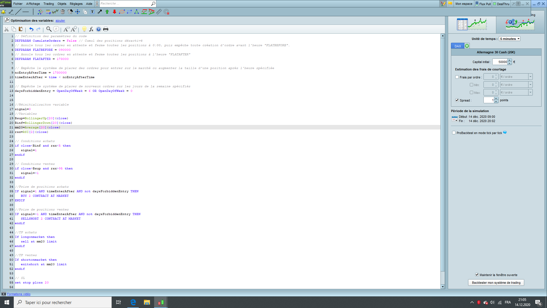Open the function library fx icon
This screenshot has height=308, width=547.
91,29
